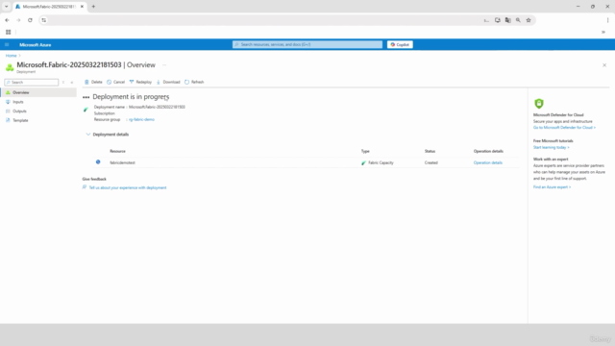
Task: Click the install app icon in address bar
Action: (x=498, y=20)
